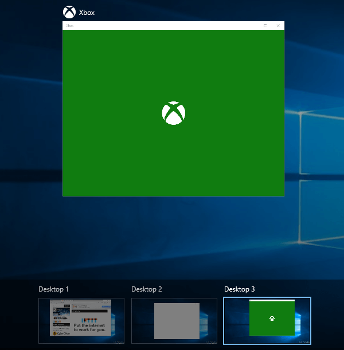Image resolution: width=344 pixels, height=350 pixels.
Task: Click the maximize icon in the Xbox title bar
Action: point(265,25)
